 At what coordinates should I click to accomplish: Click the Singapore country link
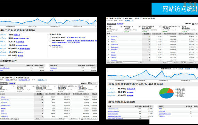[x=5, y=116]
